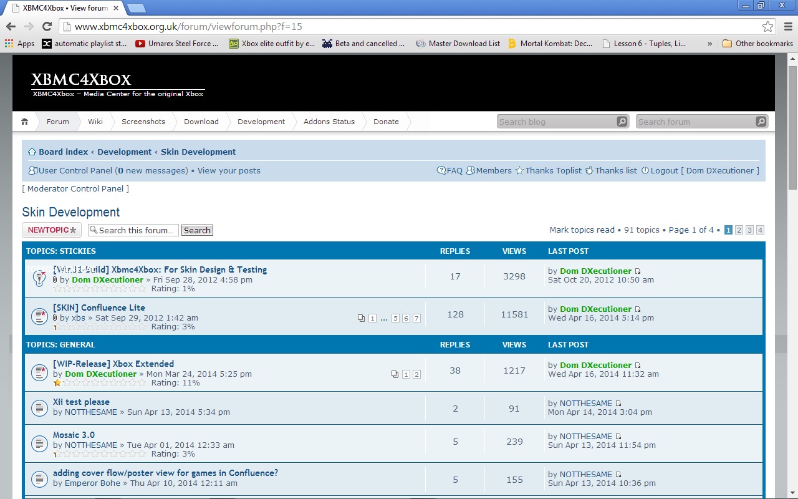Open the Addons Status navigation tab
This screenshot has width=798, height=499.
coord(329,122)
